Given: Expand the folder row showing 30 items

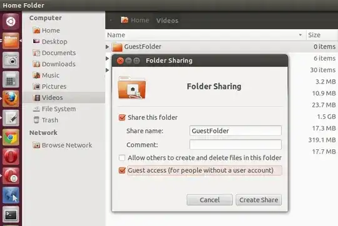Looking at the screenshot, I should [x=108, y=70].
